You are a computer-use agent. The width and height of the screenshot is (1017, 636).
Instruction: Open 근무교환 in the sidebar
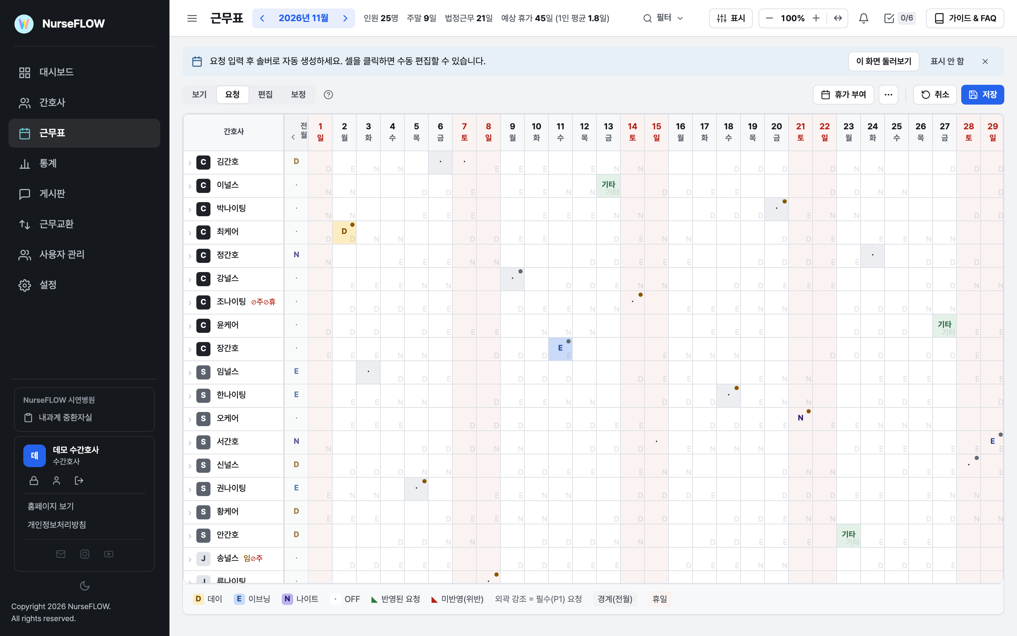[x=84, y=224]
